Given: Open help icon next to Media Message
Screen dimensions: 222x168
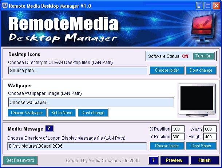Looking at the screenshot, I should pyautogui.click(x=49, y=129).
